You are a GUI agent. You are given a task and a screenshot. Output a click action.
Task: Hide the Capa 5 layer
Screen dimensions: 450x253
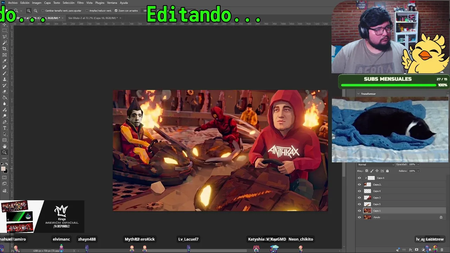359,204
